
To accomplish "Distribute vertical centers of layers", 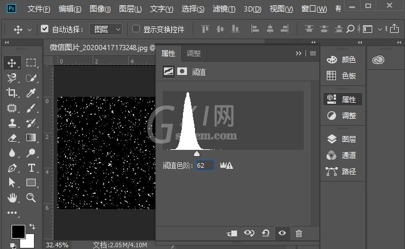I will (324, 29).
